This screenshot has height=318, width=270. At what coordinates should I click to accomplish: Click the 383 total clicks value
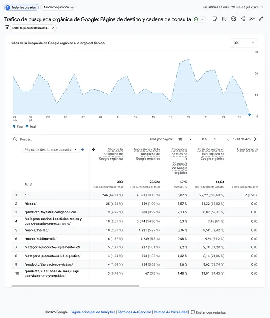pyautogui.click(x=120, y=182)
